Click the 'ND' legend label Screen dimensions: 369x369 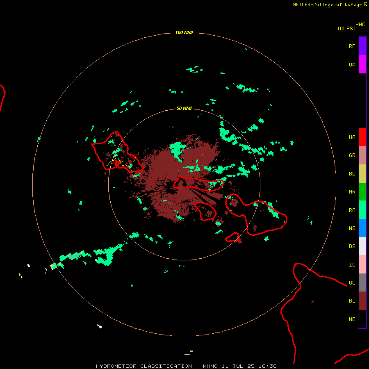[x=352, y=319]
